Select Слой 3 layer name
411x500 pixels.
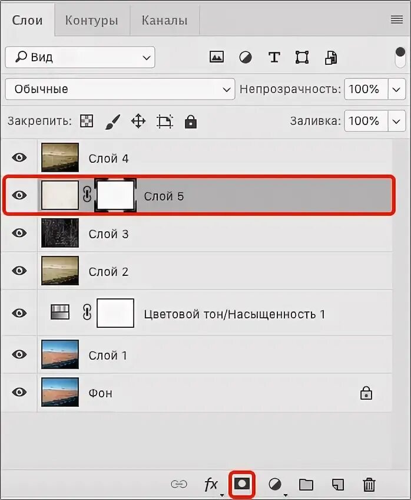point(108,234)
